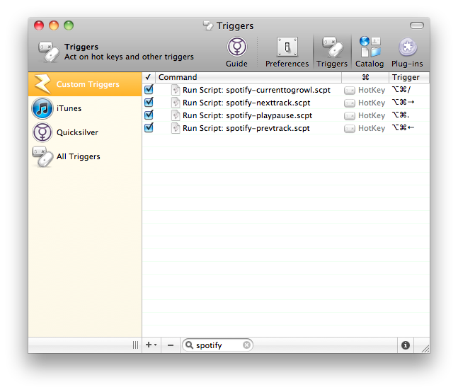This screenshot has width=458, height=392.
Task: Minimize window with yellow button
Action: pyautogui.click(x=54, y=25)
